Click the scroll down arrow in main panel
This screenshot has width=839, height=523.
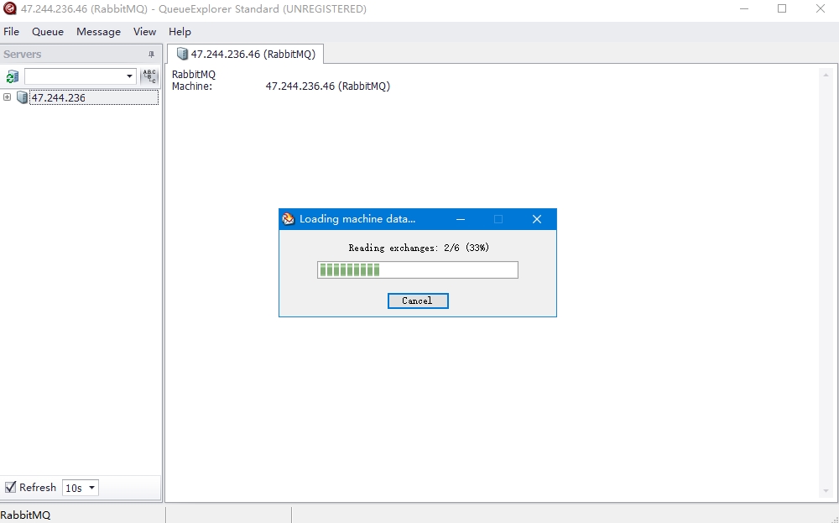[x=825, y=491]
